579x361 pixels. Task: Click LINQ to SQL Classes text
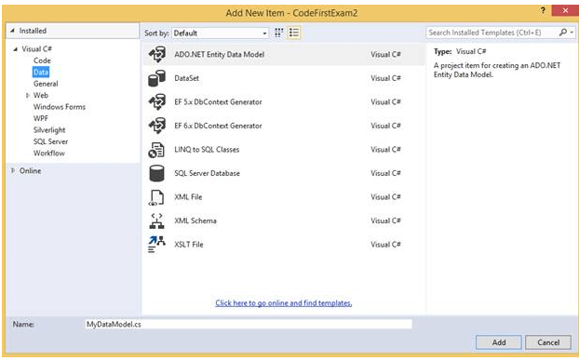coord(207,150)
